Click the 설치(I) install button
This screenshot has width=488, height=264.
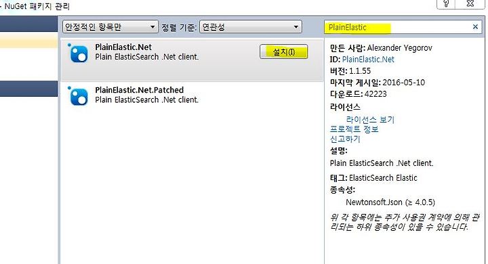pyautogui.click(x=284, y=52)
